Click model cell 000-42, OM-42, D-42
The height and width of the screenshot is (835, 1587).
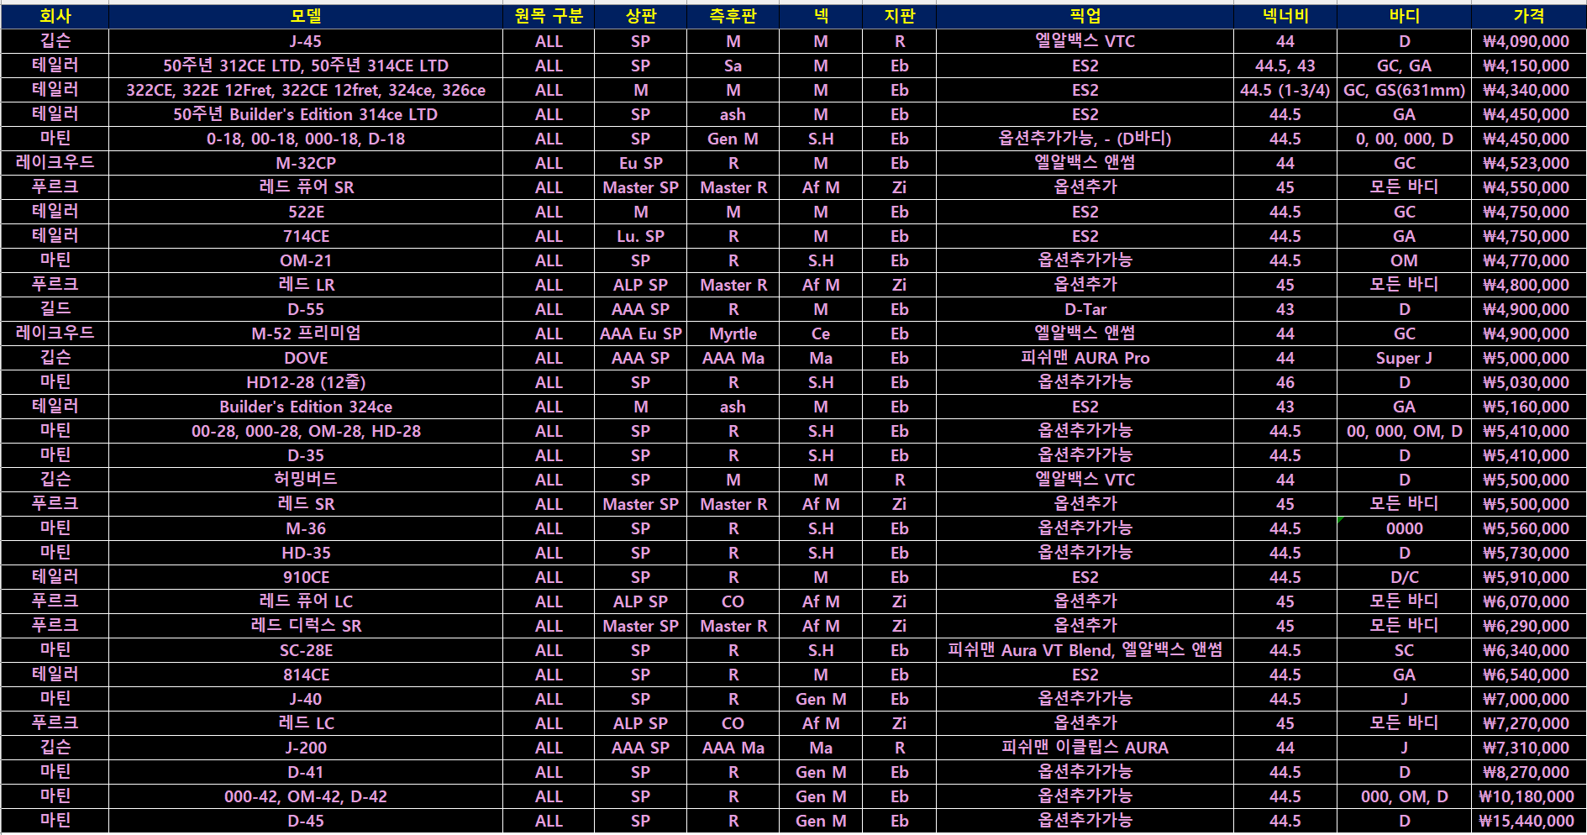306,796
